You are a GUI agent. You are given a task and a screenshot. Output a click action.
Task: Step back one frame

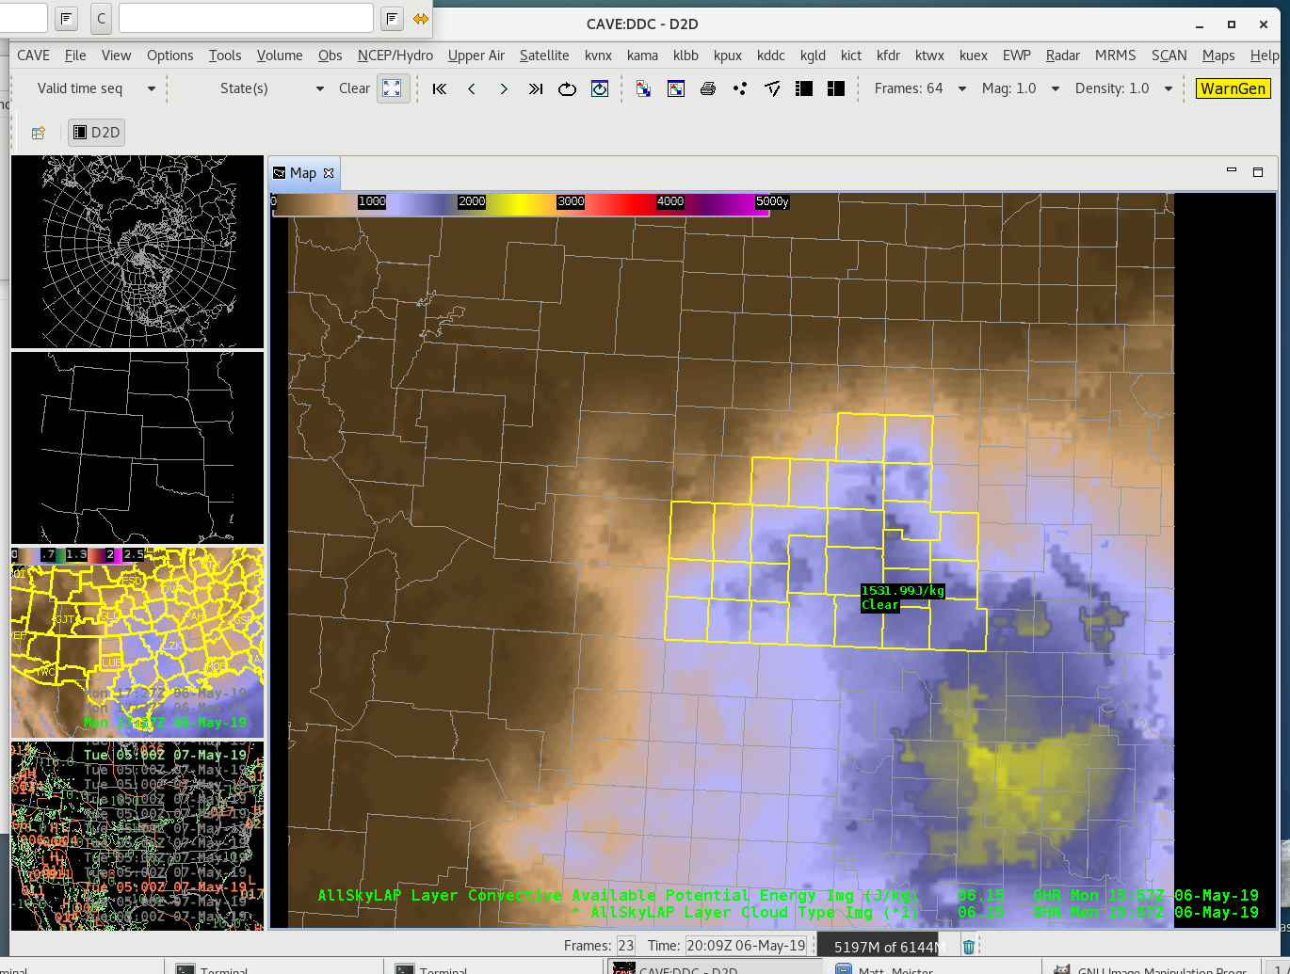(x=472, y=88)
